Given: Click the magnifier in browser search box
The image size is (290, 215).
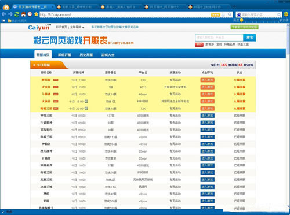Looking at the screenshot, I should [x=279, y=14].
